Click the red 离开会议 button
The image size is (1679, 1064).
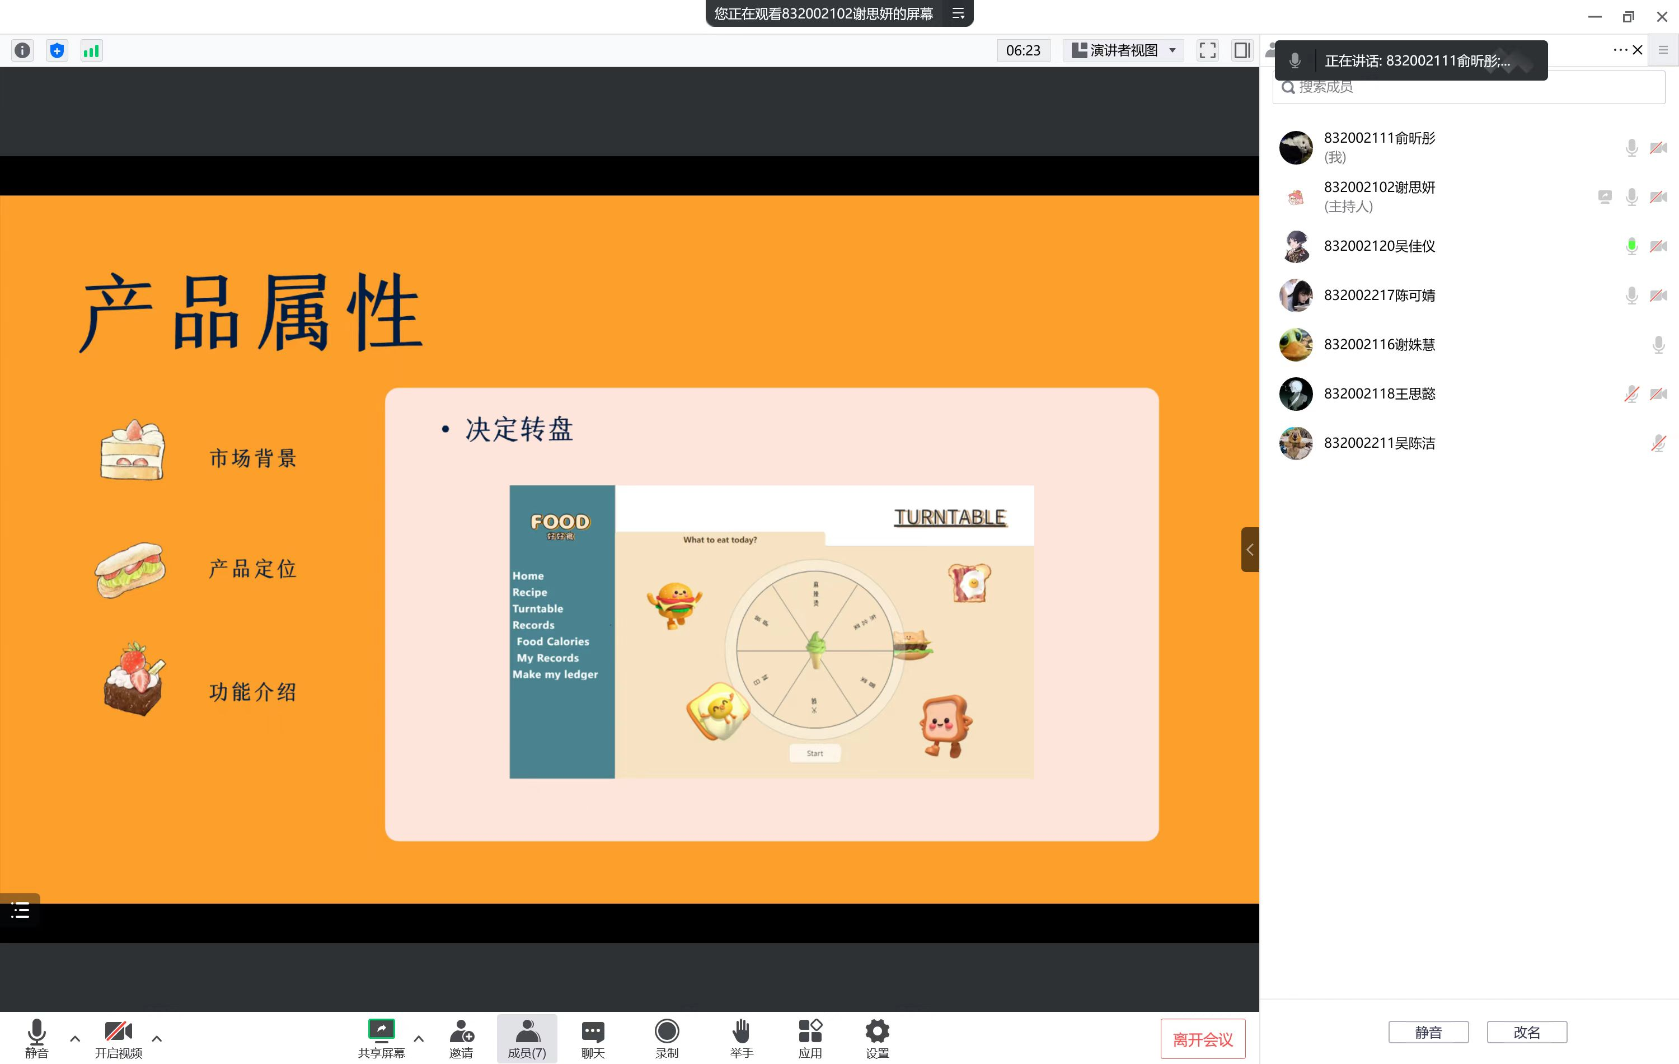pos(1202,1039)
